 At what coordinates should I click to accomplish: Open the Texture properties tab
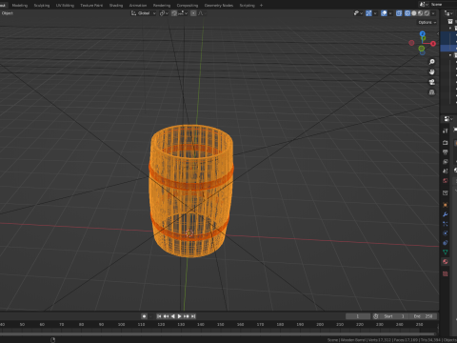[446, 273]
